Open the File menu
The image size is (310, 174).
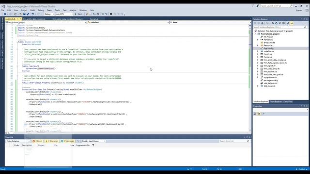[3, 10]
